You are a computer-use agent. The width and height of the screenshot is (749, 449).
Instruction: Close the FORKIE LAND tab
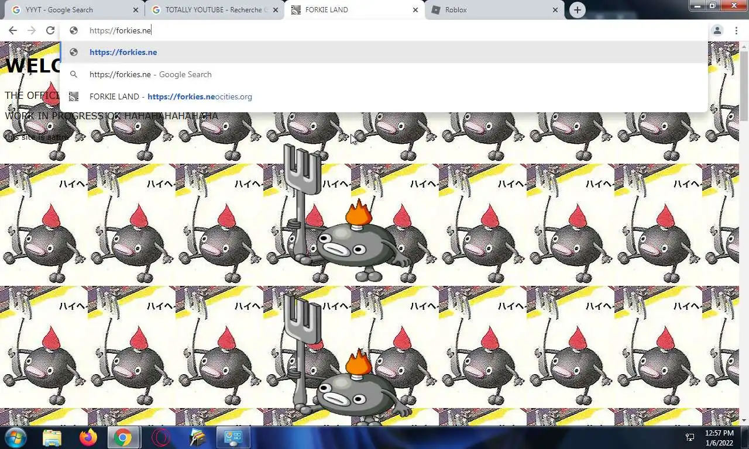coord(415,10)
